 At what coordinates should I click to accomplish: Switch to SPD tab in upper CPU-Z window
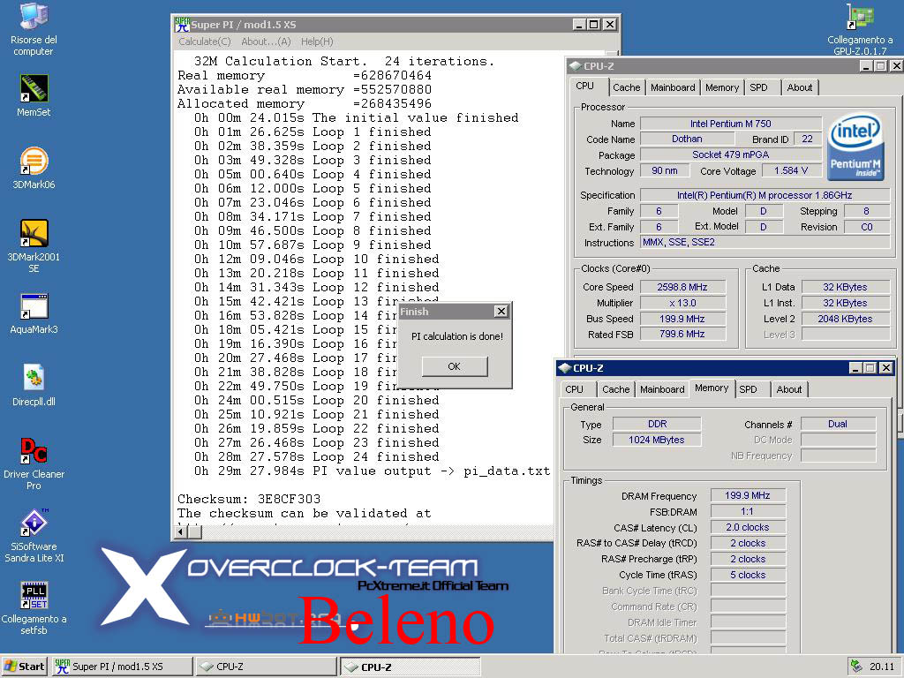click(x=758, y=87)
